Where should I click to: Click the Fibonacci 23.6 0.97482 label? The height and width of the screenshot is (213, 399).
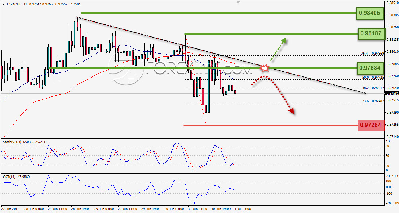pyautogui.click(x=373, y=101)
